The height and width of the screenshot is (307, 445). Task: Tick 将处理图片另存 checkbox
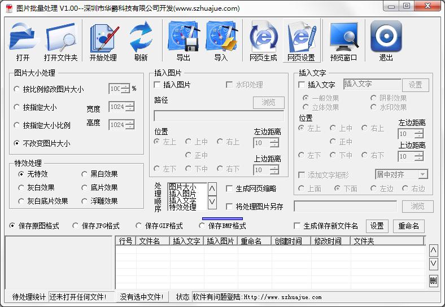tap(255, 207)
